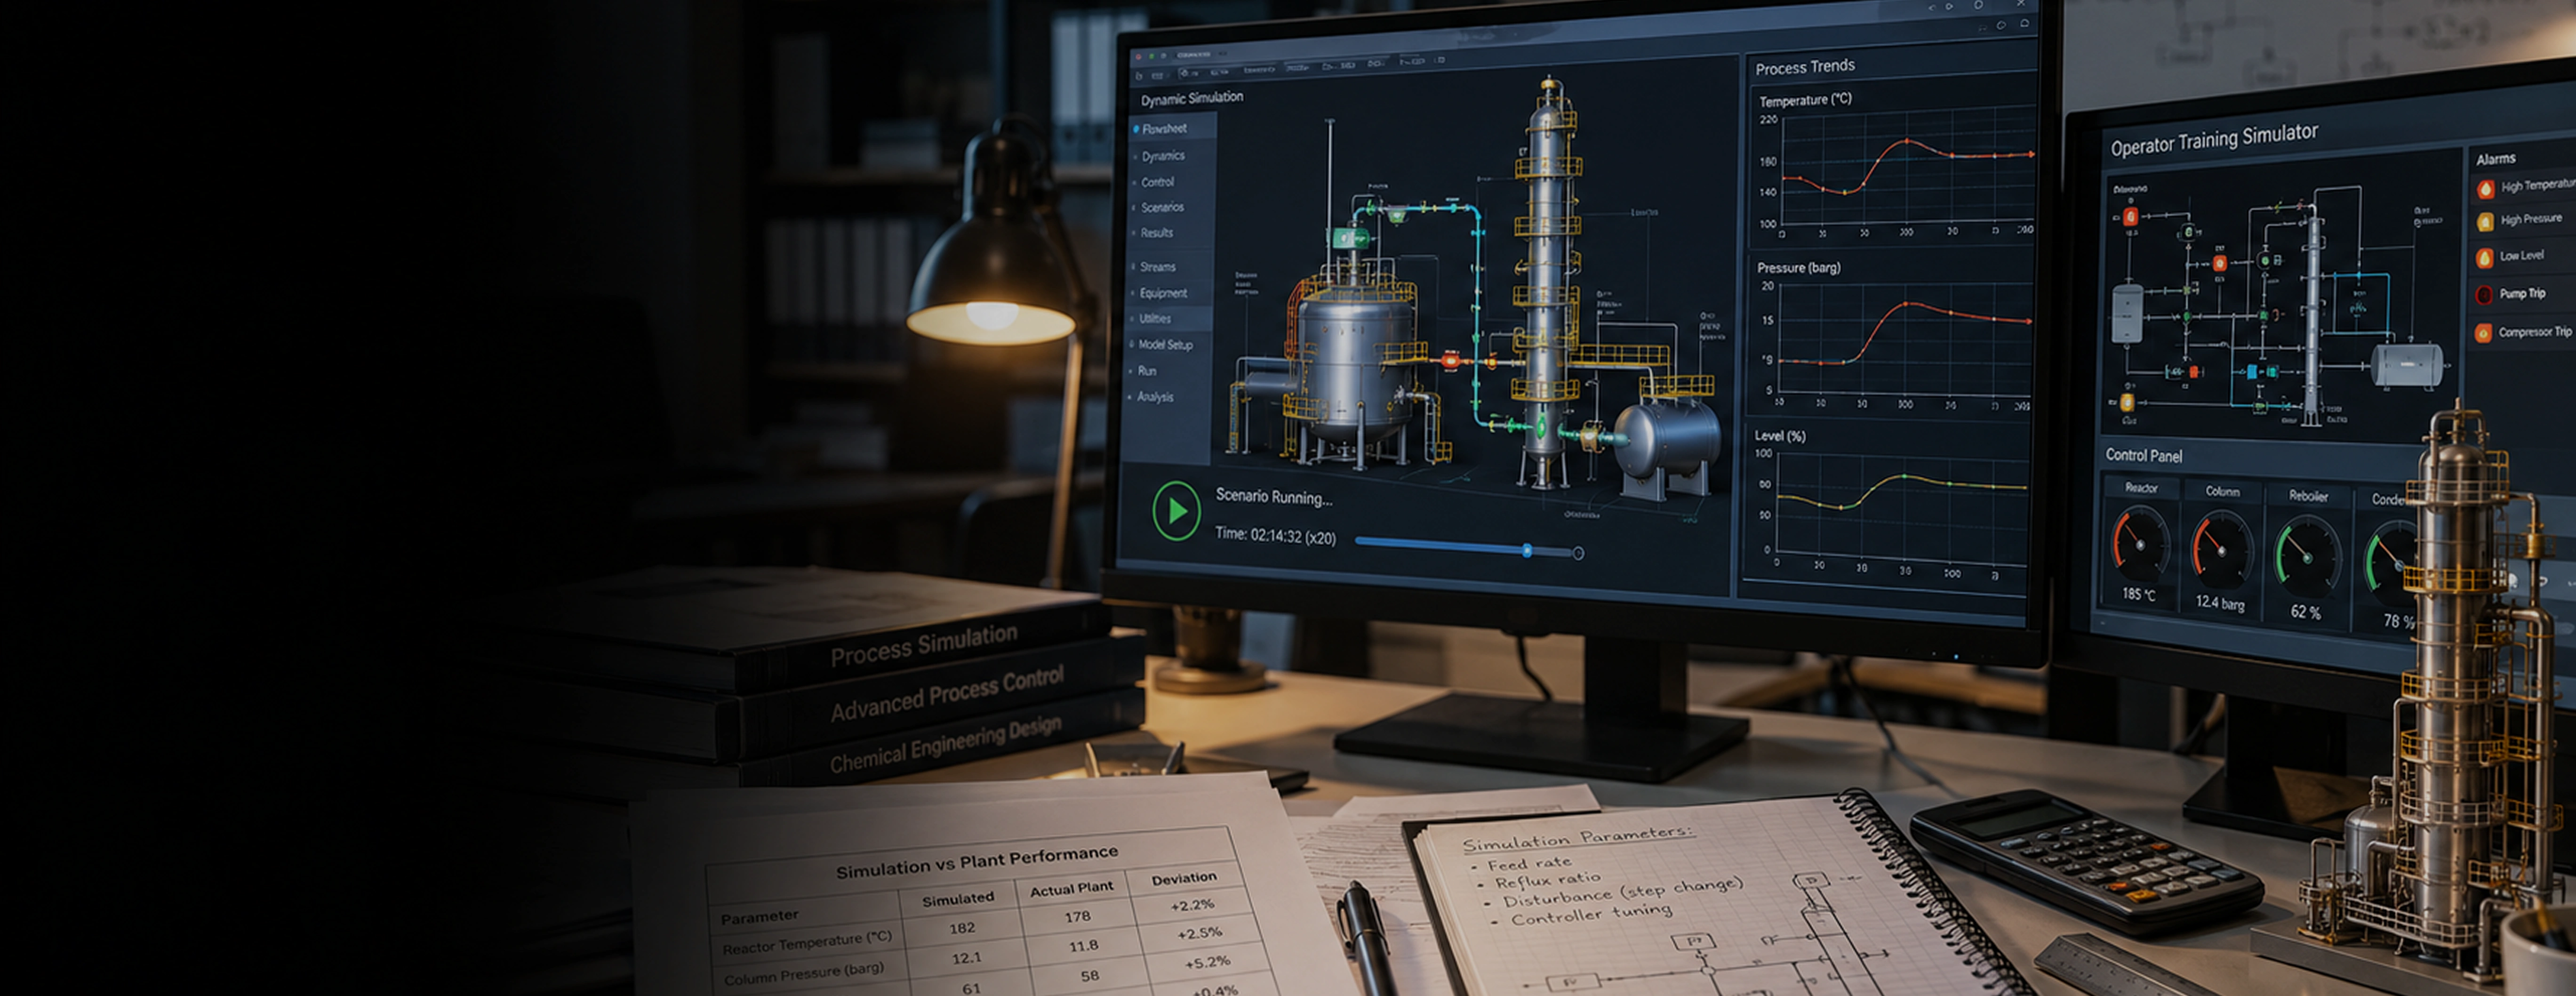Image resolution: width=2576 pixels, height=996 pixels.
Task: Click the 'Process Trends' panel heading
Action: [1805, 67]
